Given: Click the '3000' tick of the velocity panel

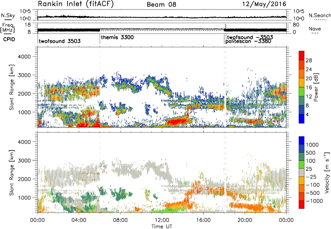Looking at the screenshot, I should (x=24, y=160).
